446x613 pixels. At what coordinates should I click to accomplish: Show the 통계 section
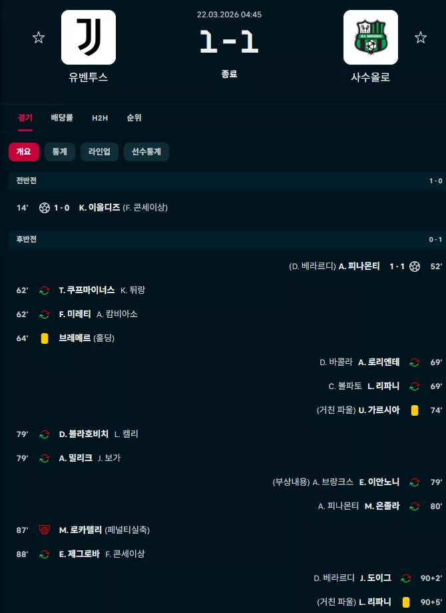(x=60, y=152)
